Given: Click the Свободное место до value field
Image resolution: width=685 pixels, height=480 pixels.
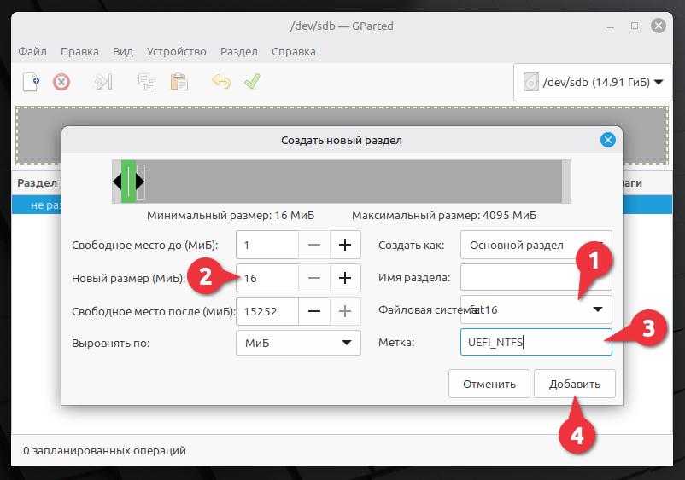Looking at the screenshot, I should coord(267,245).
